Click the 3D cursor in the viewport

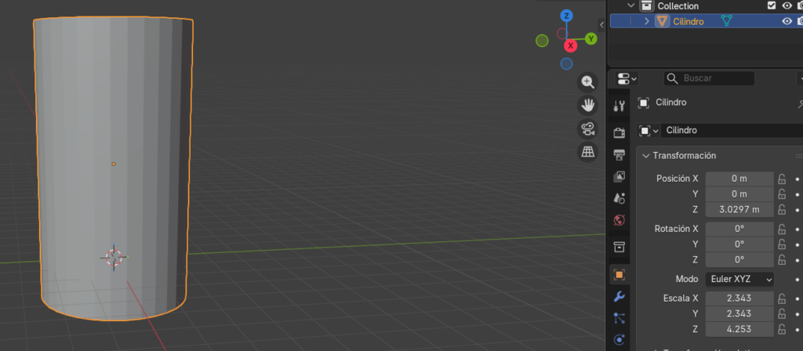(114, 257)
